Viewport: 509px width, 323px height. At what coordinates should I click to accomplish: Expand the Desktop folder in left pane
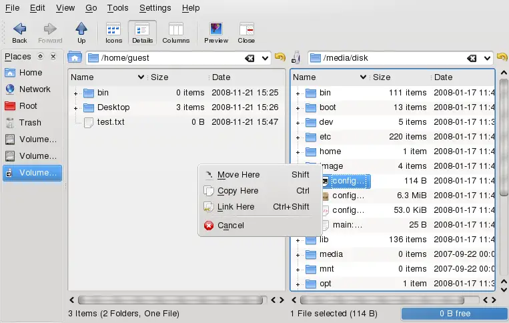(75, 108)
